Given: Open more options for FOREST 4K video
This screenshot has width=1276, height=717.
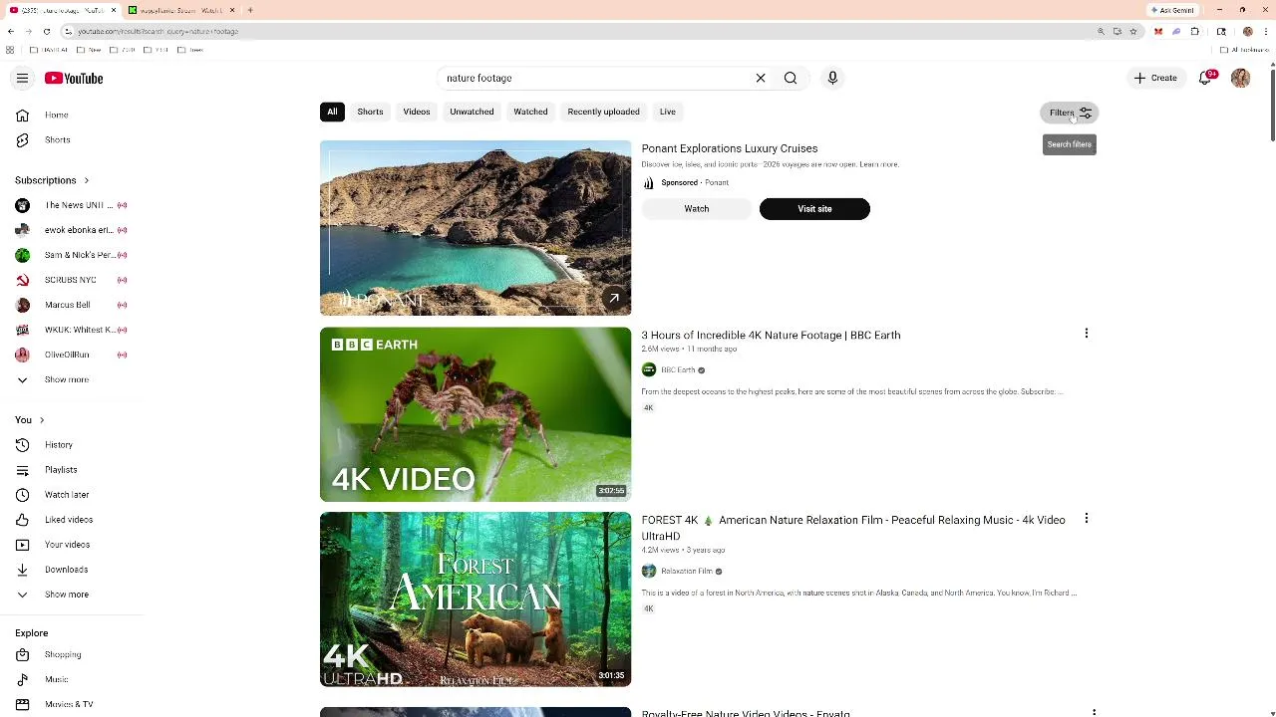Looking at the screenshot, I should coord(1087,518).
